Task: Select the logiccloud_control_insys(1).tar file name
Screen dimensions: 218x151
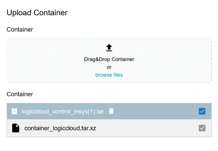Action: pos(63,111)
